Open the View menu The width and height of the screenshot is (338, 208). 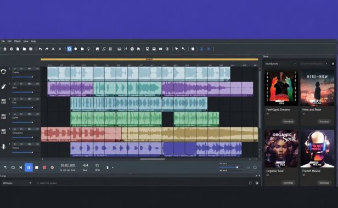tap(26, 41)
